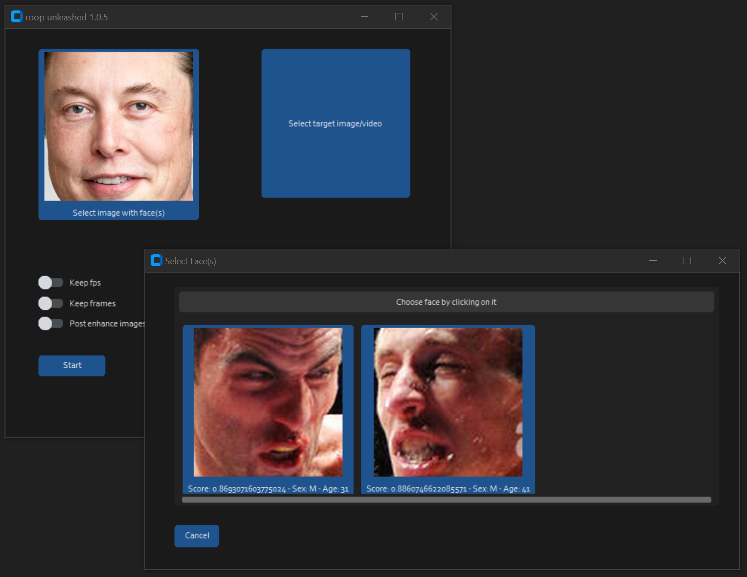Enable the Keep frames option
The height and width of the screenshot is (577, 747).
[50, 303]
